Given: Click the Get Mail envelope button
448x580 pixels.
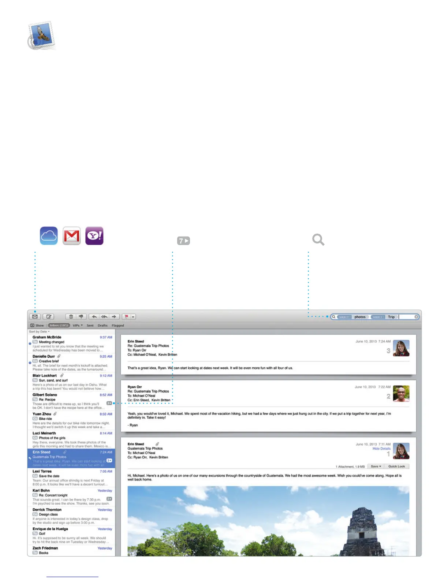Looking at the screenshot, I should click(35, 317).
